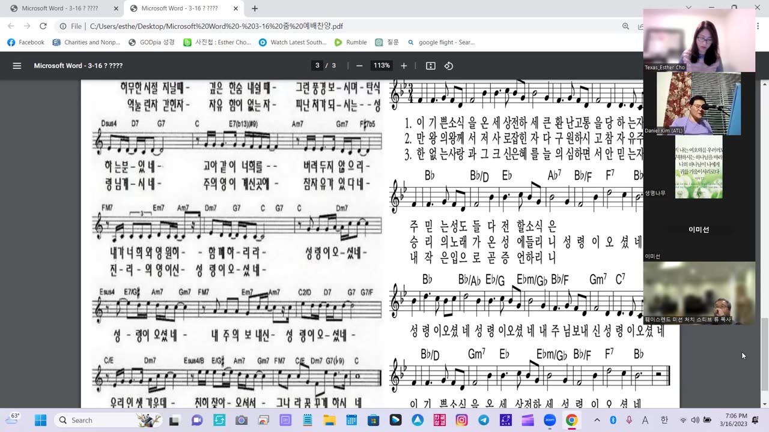Select the 생명나무 participant thumbnail
This screenshot has width=769, height=432.
pos(699,167)
